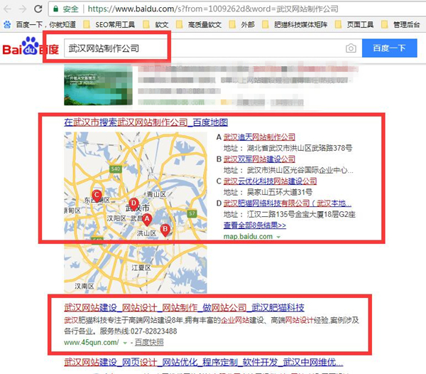Click the camera image search icon
This screenshot has height=374, width=426.
pyautogui.click(x=351, y=48)
